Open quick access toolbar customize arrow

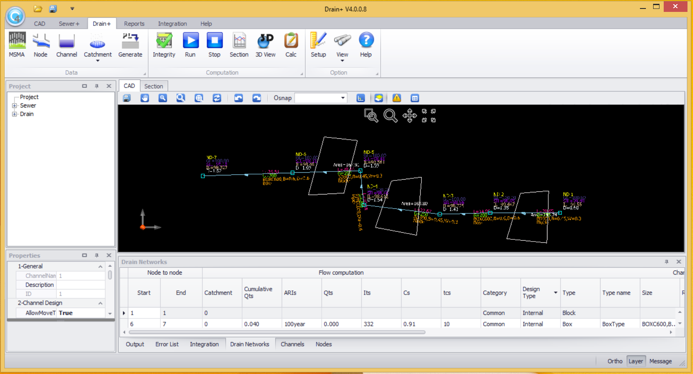click(72, 8)
